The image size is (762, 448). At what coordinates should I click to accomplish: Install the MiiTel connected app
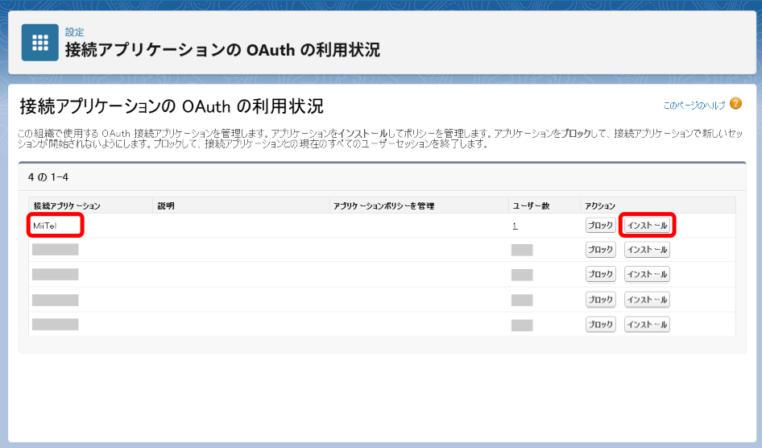pos(647,226)
